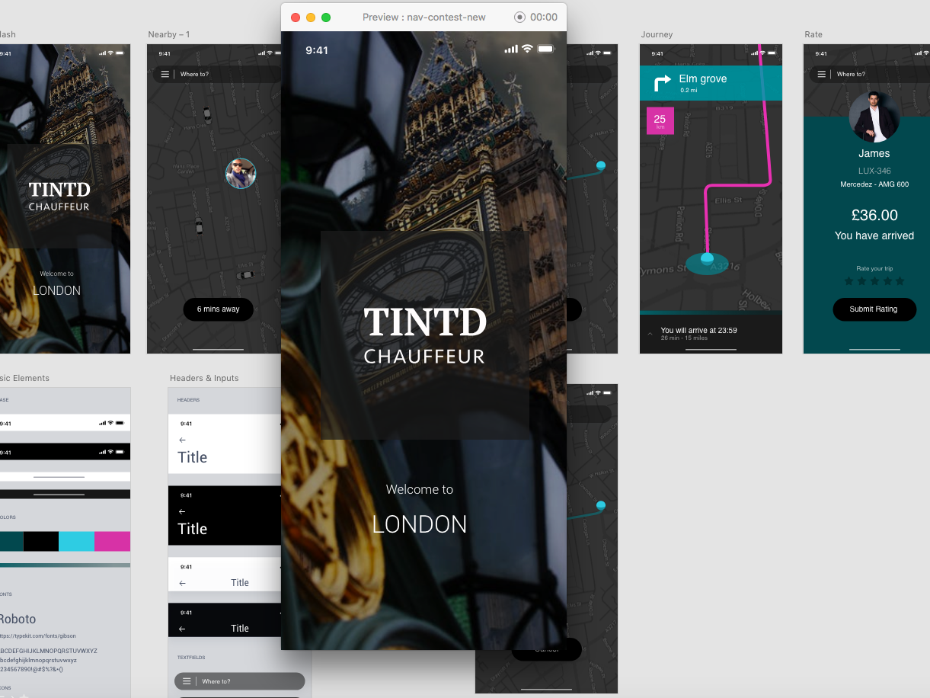Click the typekit.com fonts URL text
Viewport: 930px width, 698px height.
(x=38, y=636)
